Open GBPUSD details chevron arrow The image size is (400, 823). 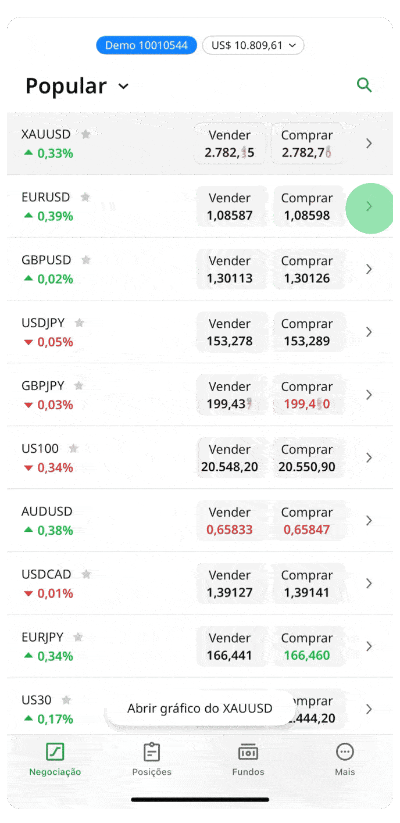pos(369,269)
